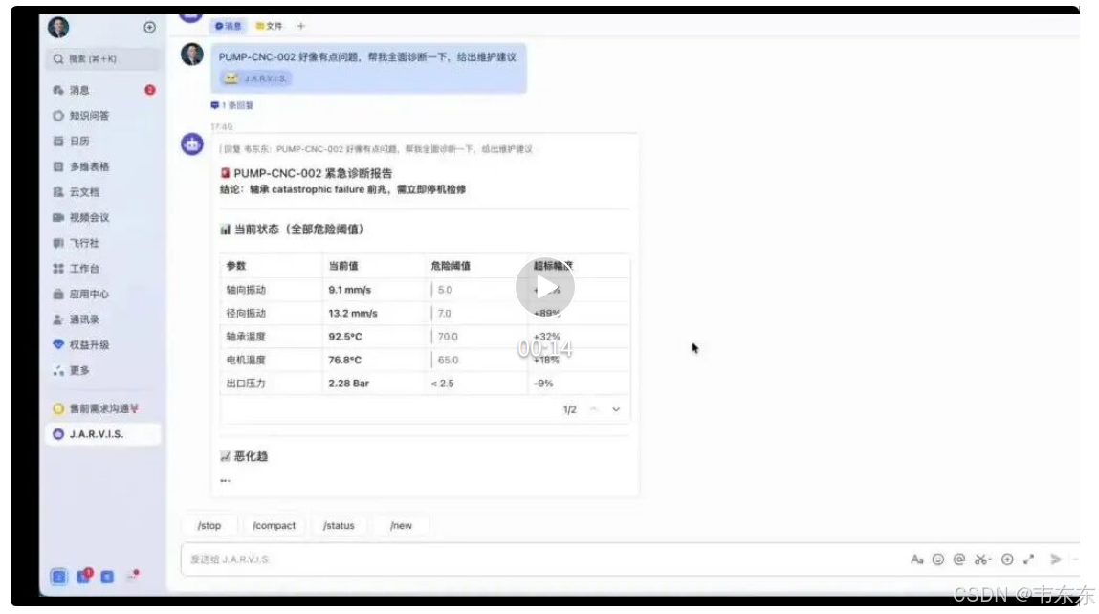Add a new tab with plus button
The width and height of the screenshot is (1099, 614).
(x=300, y=26)
